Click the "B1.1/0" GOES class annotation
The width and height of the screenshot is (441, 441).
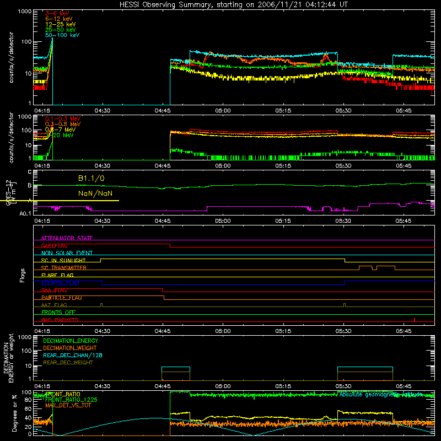point(92,178)
